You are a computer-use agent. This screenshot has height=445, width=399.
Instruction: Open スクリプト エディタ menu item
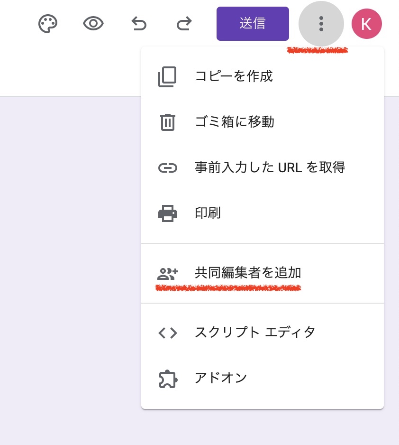255,333
